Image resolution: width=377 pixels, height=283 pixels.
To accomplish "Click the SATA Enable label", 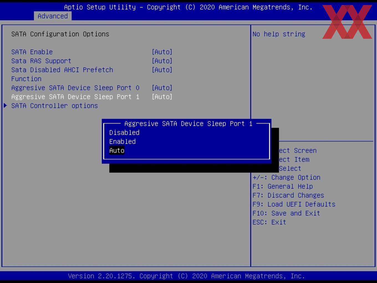I will click(x=32, y=52).
